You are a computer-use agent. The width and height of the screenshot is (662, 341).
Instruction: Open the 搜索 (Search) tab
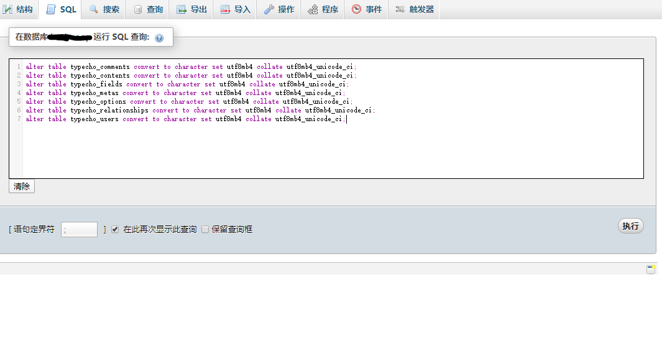pos(104,9)
